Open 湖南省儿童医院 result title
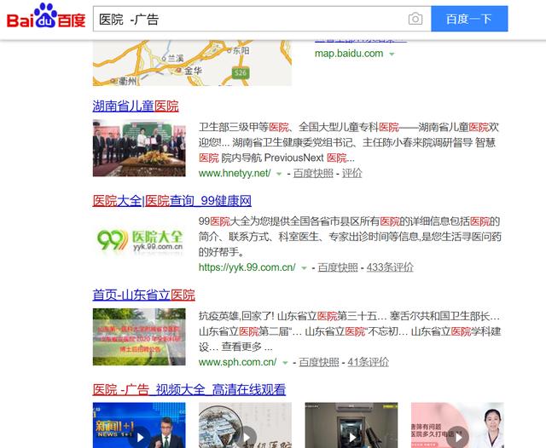This screenshot has height=448, width=546. (x=136, y=106)
